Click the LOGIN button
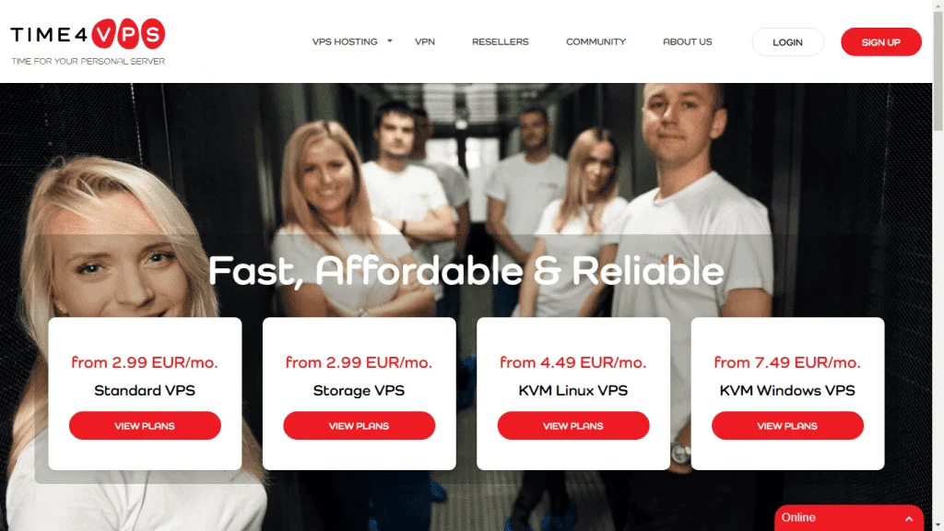The image size is (944, 531). [787, 42]
